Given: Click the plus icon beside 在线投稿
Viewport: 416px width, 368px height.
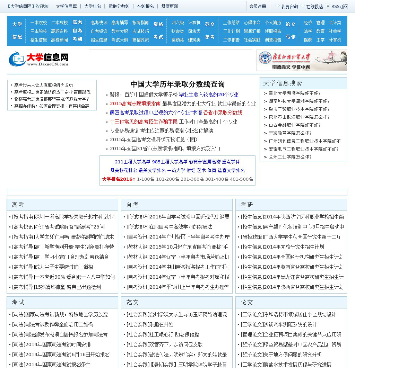Looking at the screenshot, I should click(x=303, y=6).
